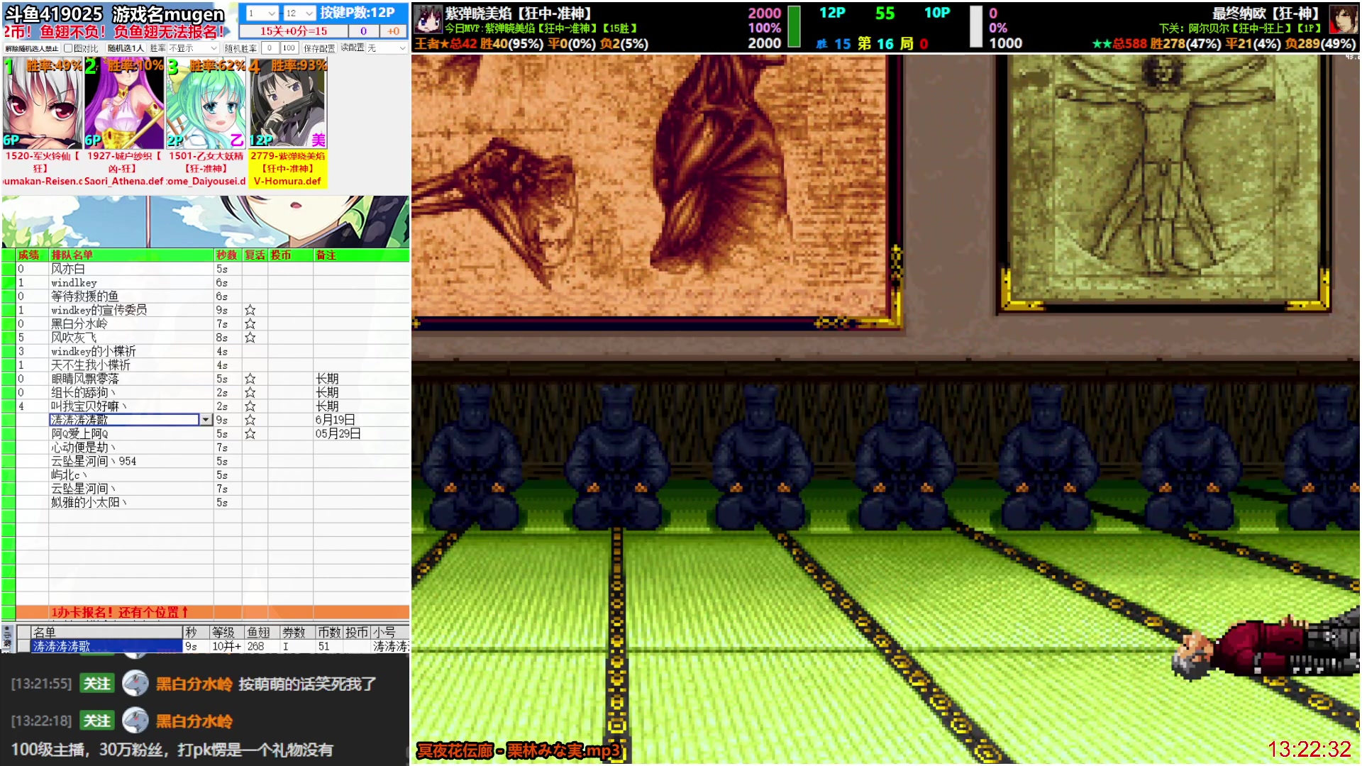The image size is (1362, 766).
Task: Click the 1办卡报名 orange notice row
Action: click(212, 612)
